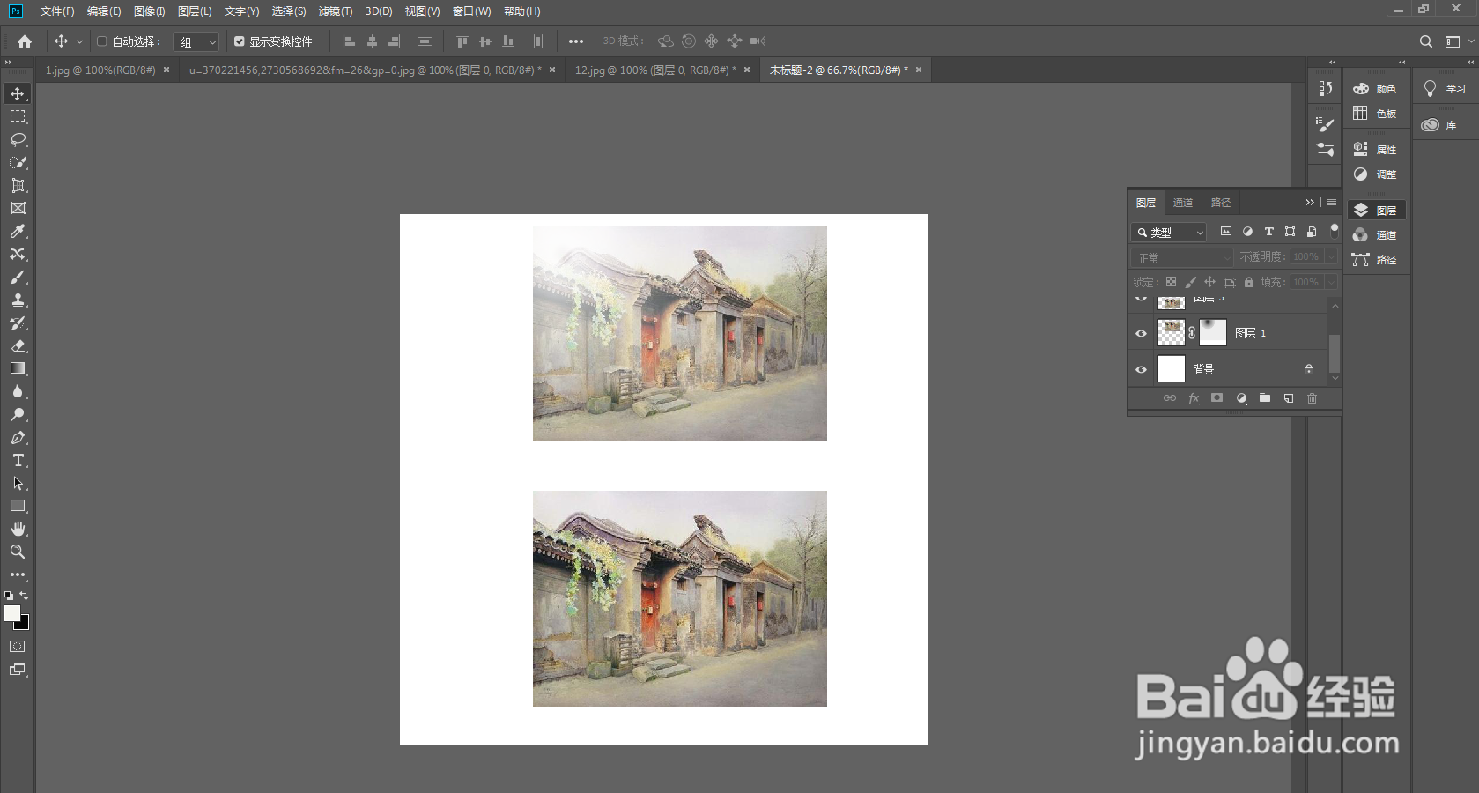Image resolution: width=1479 pixels, height=793 pixels.
Task: Select the Frame tool
Action: (18, 208)
